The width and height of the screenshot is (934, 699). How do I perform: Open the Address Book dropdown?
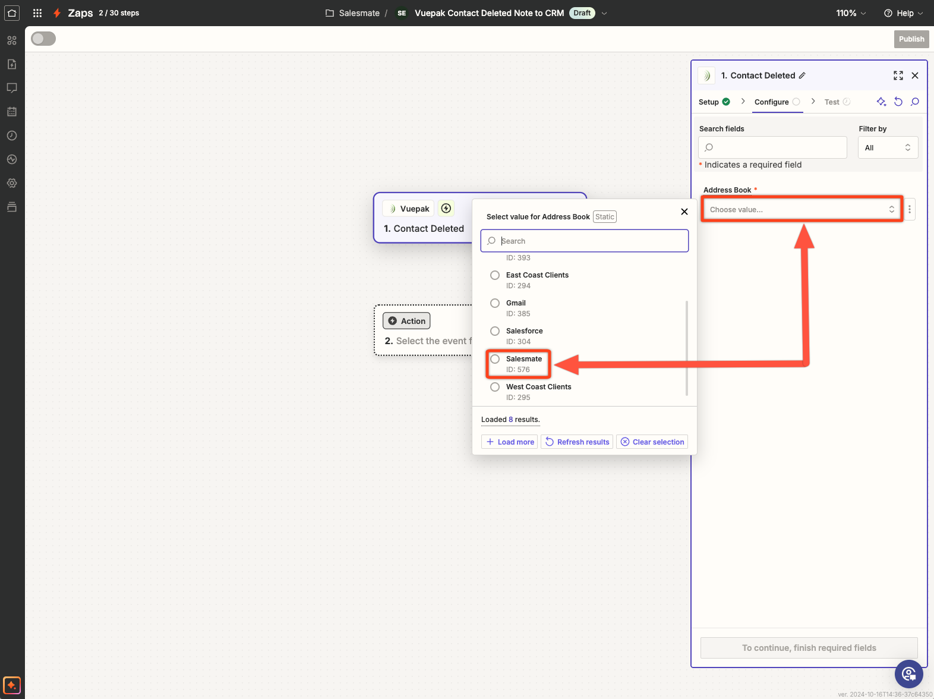click(802, 209)
